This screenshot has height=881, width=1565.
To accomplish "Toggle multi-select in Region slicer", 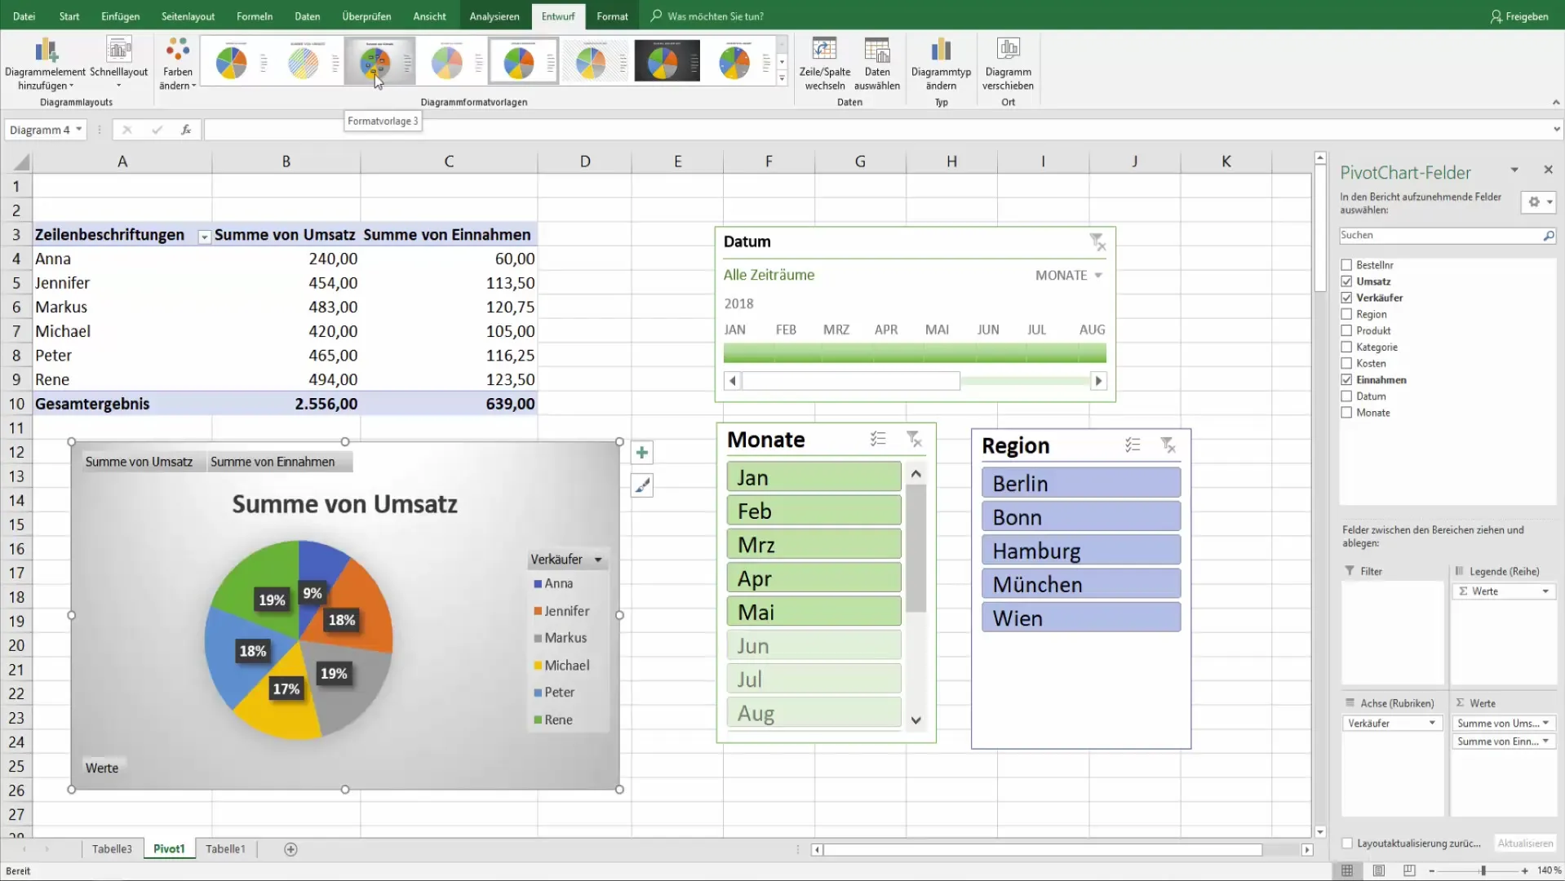I will click(1133, 445).
